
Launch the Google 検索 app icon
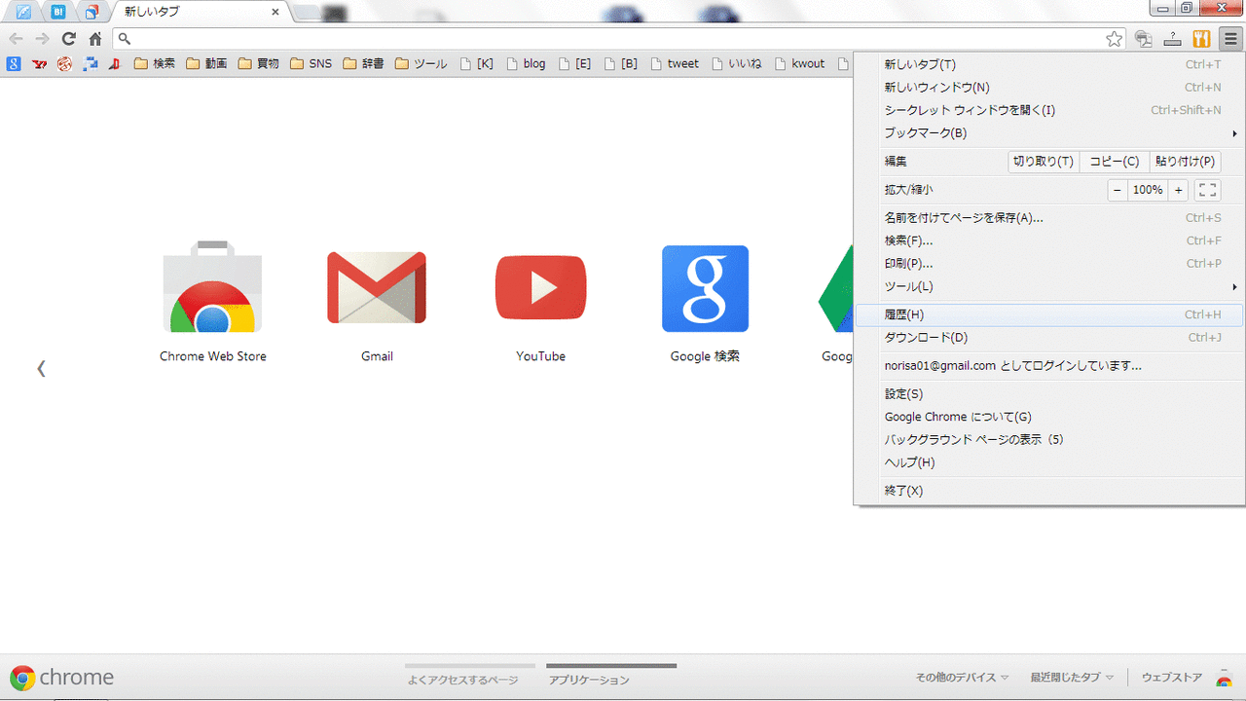705,288
